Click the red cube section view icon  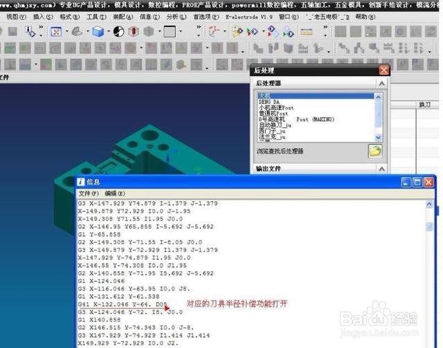click(x=134, y=31)
